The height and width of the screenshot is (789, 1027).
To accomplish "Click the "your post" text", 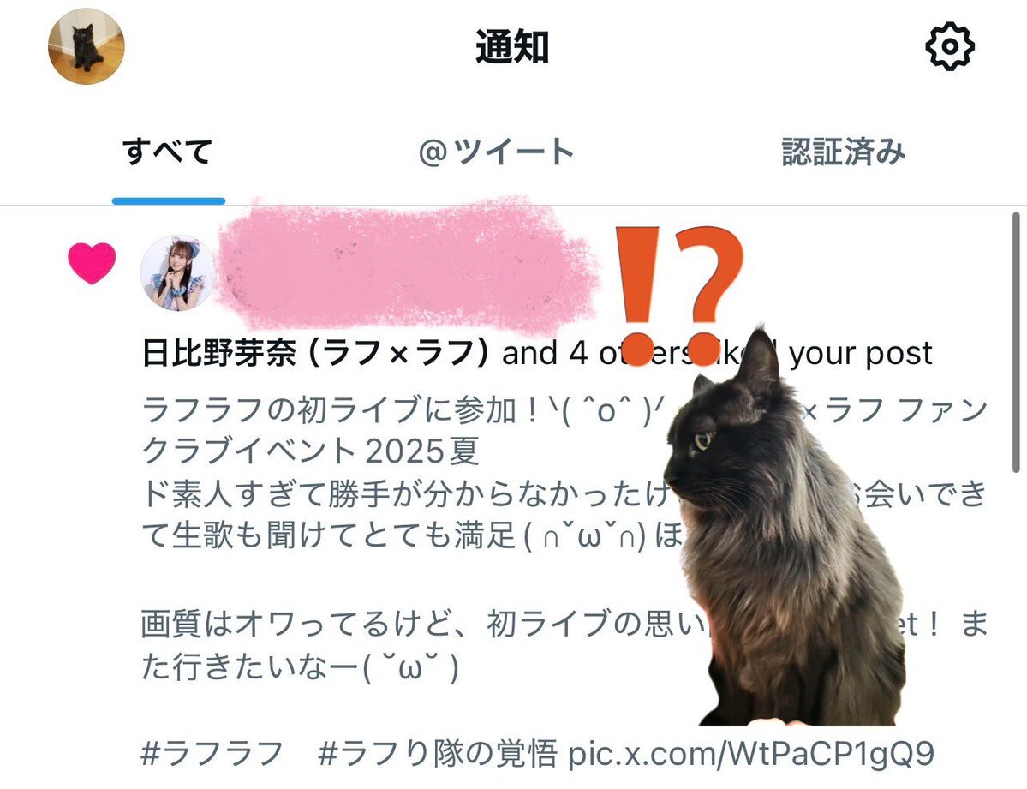I will pos(861,353).
